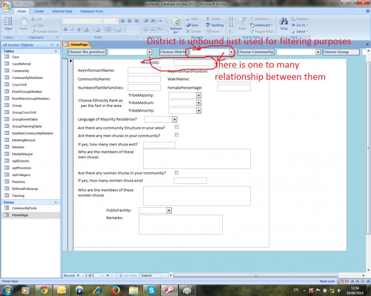
Task: Open Firefox from taskbar
Action: click(x=115, y=290)
